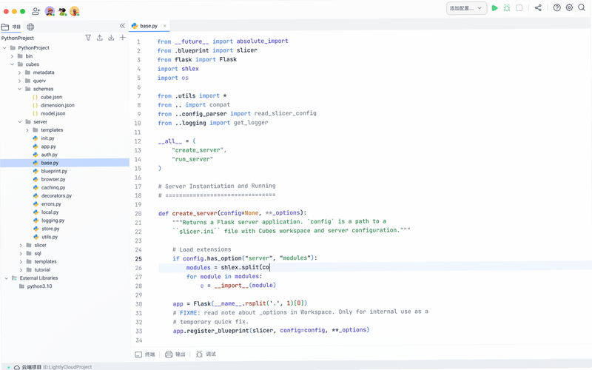Expand the tutorial folder
592x370 pixels.
coord(21,270)
